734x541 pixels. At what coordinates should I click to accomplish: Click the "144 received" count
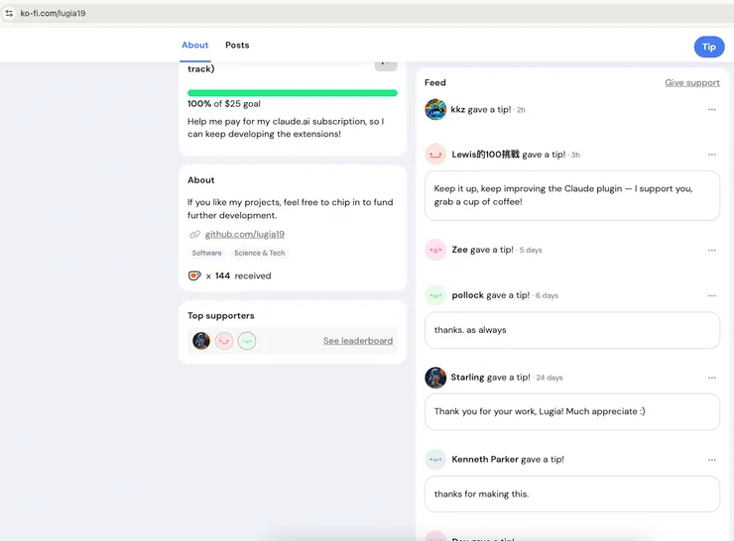pos(243,275)
